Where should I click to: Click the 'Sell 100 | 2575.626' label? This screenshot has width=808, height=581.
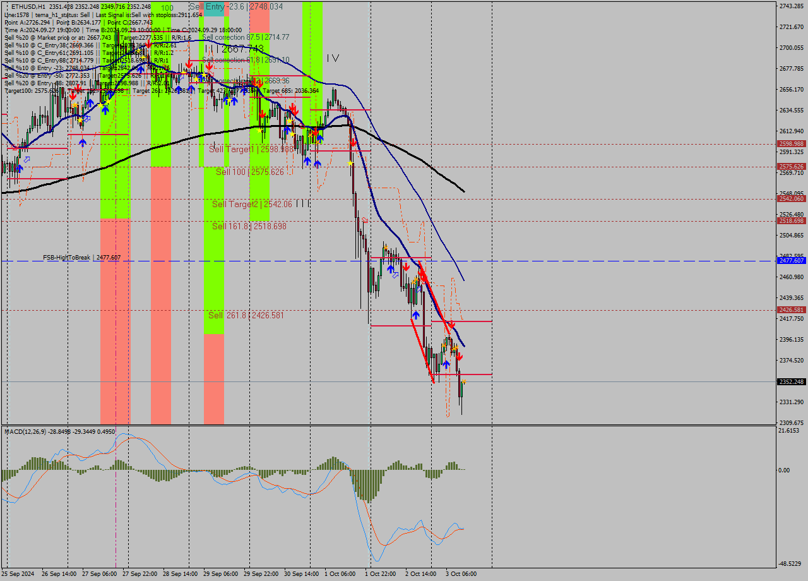(x=250, y=172)
